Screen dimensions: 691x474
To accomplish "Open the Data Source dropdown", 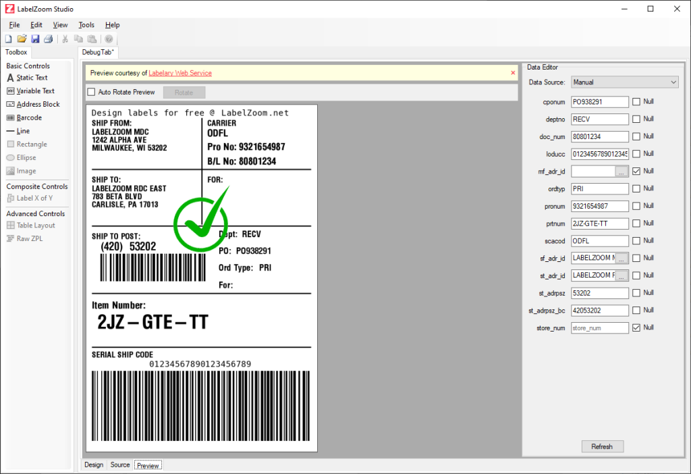I will pyautogui.click(x=624, y=82).
